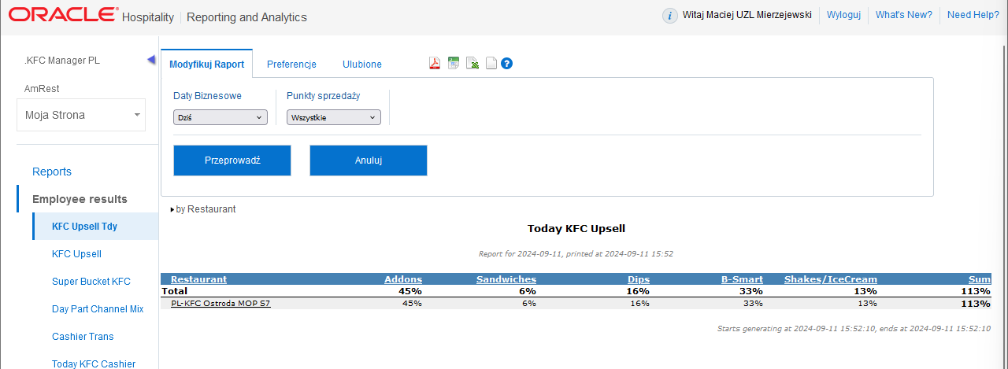Click the Anuluj button

pos(369,160)
